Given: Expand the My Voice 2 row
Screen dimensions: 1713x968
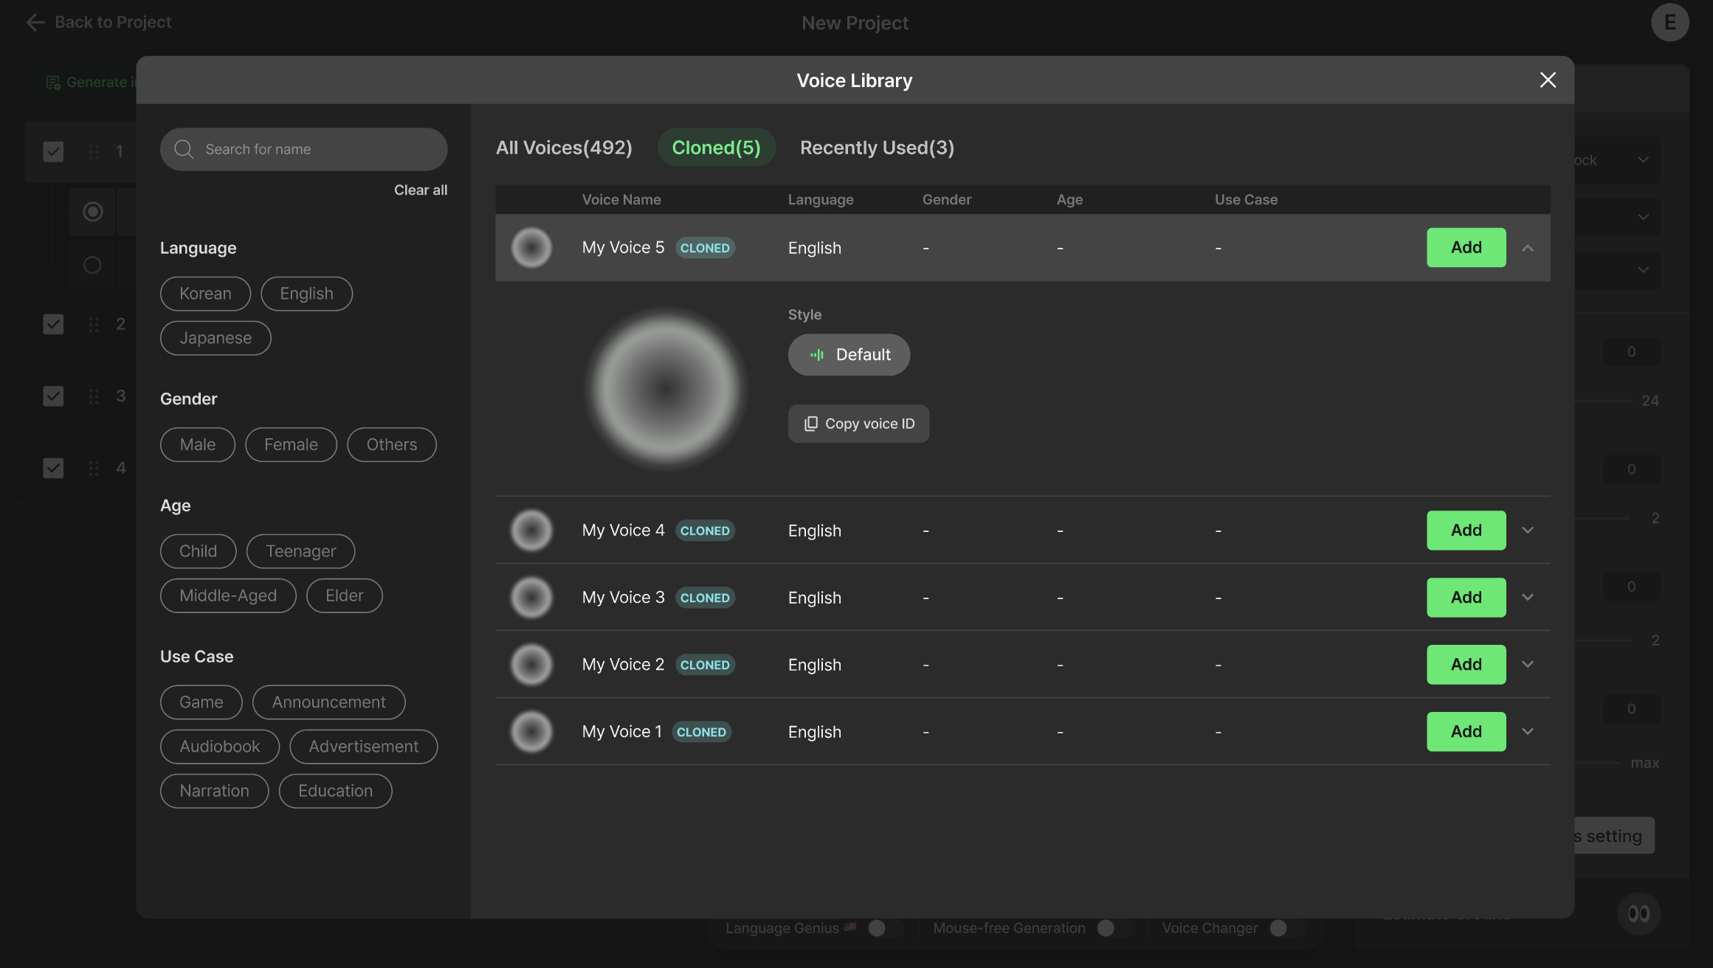Looking at the screenshot, I should click(1528, 664).
